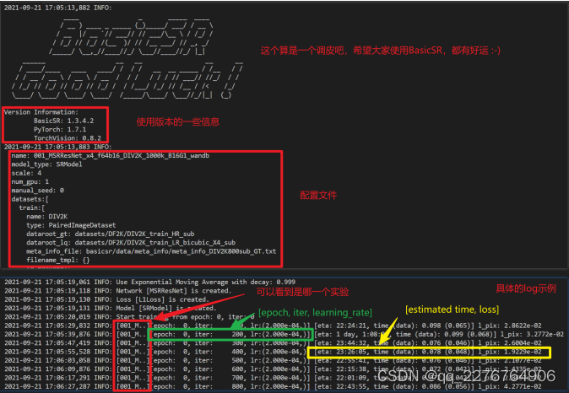Click the 'Use Exponential Moving Average' log line
Screen dimensions: 569x393
(x=150, y=282)
